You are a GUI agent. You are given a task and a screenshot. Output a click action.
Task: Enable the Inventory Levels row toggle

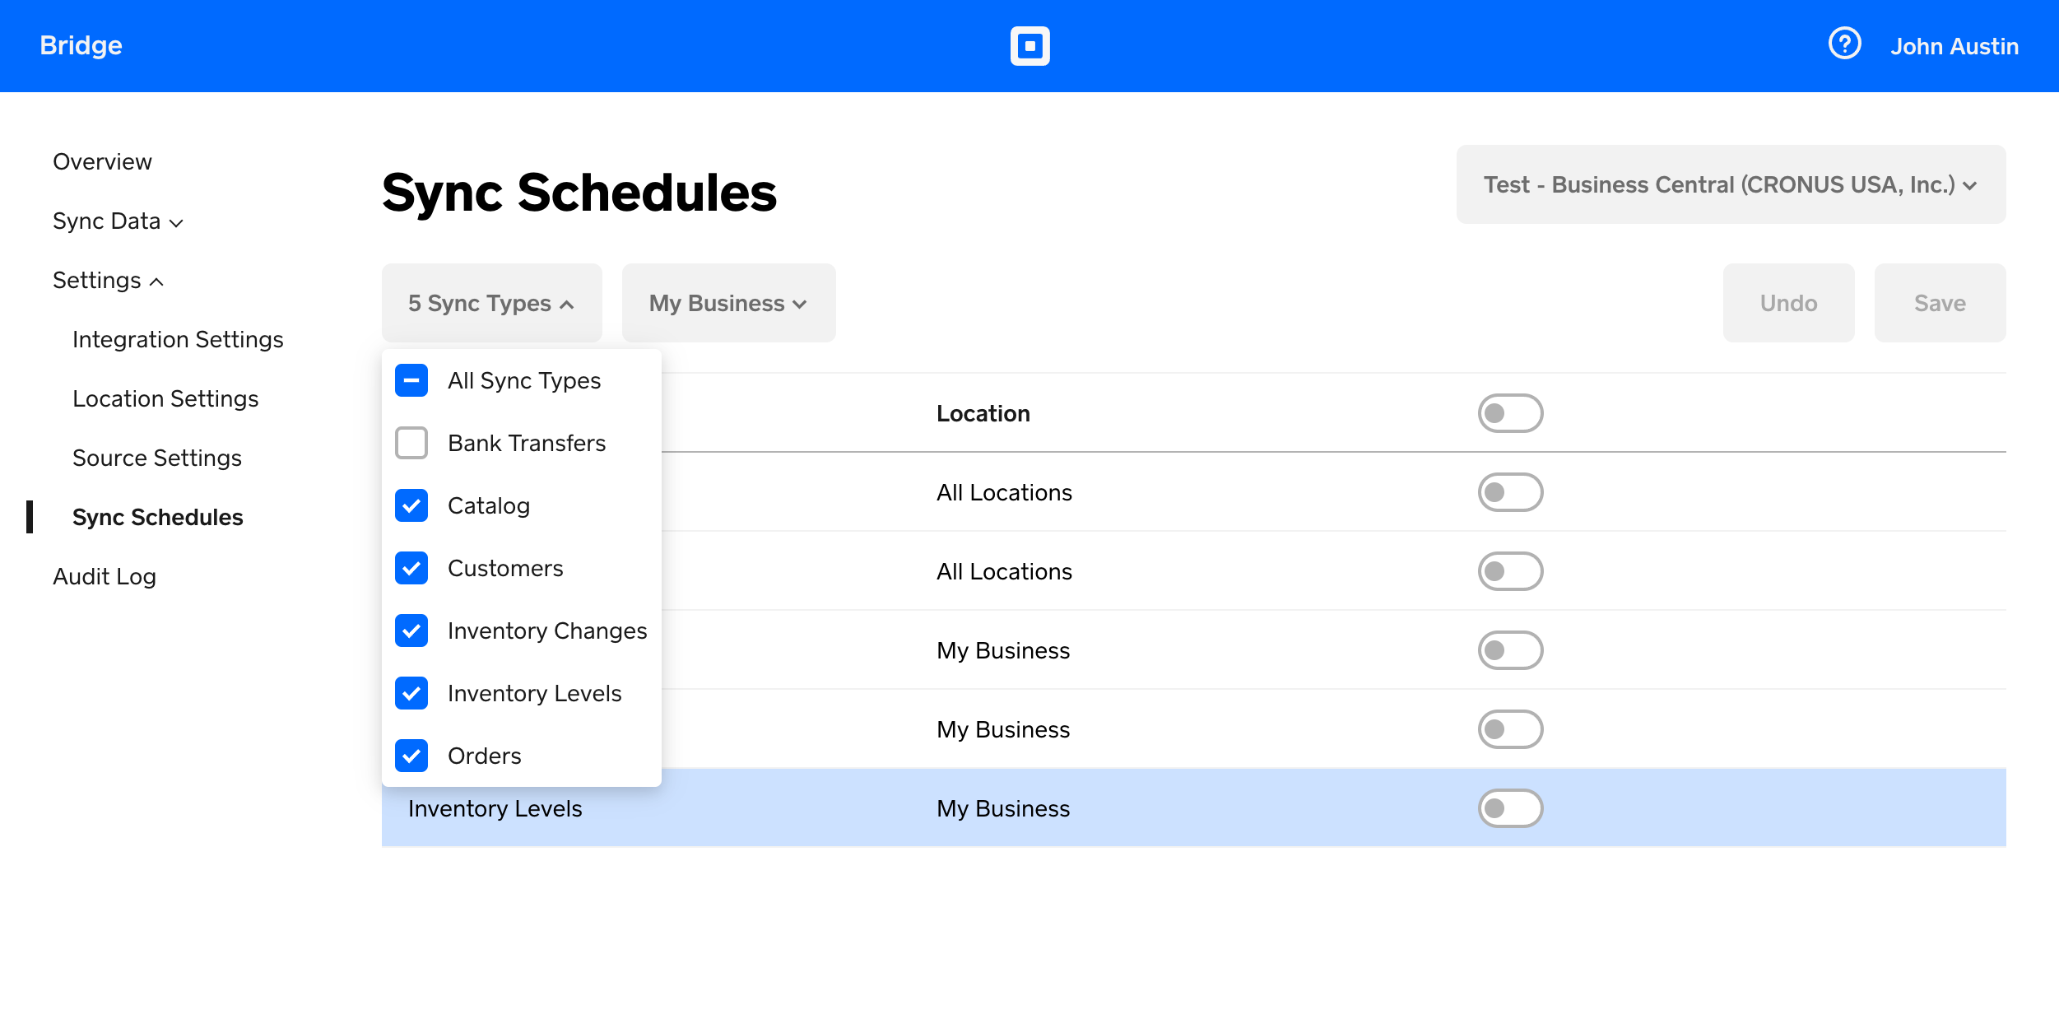coord(1509,808)
